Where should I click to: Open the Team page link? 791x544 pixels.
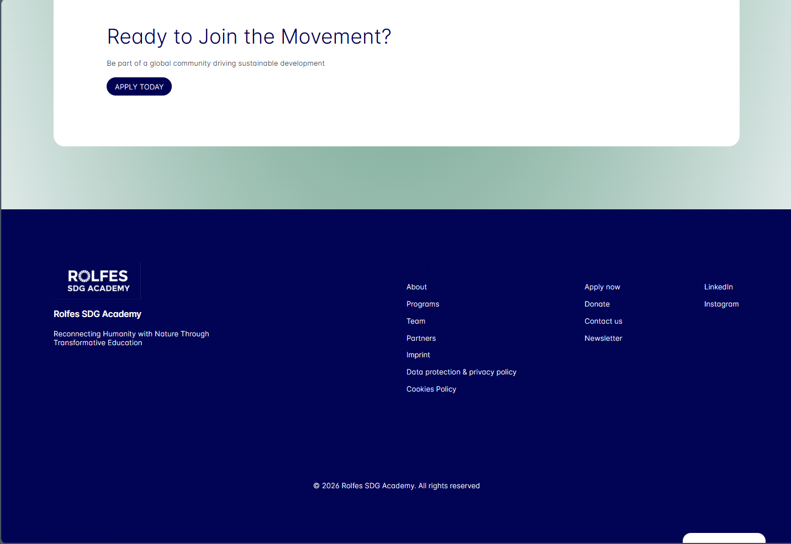click(415, 321)
